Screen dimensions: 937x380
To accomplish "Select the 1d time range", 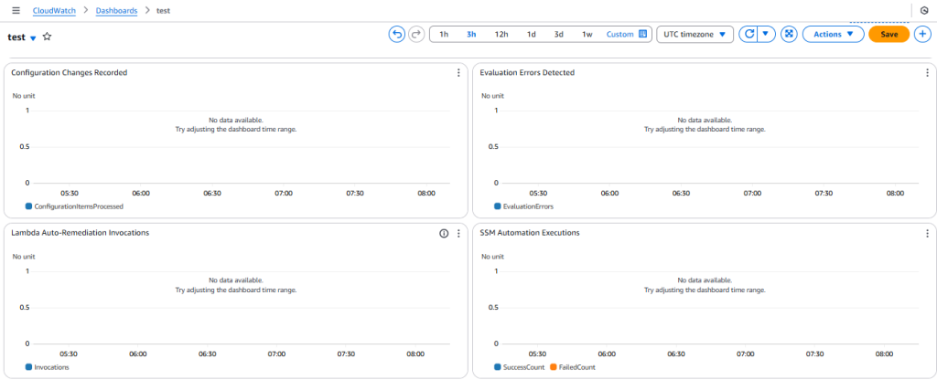I will pyautogui.click(x=532, y=35).
